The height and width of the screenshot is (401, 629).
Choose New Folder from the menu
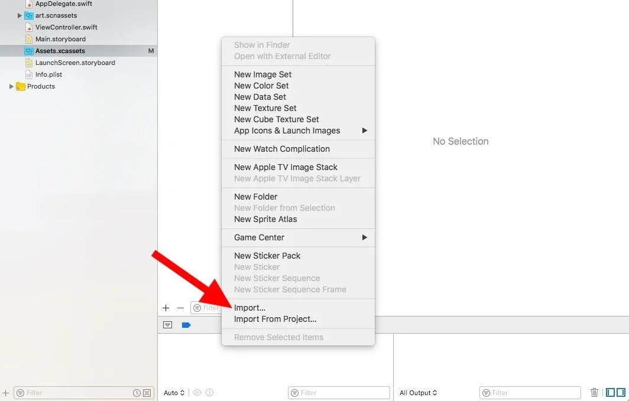tap(298, 197)
